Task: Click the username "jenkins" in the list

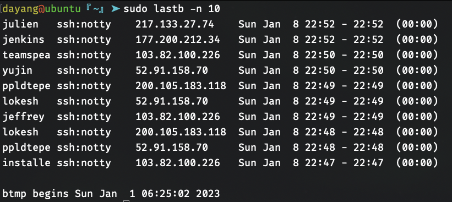Action: point(23,40)
